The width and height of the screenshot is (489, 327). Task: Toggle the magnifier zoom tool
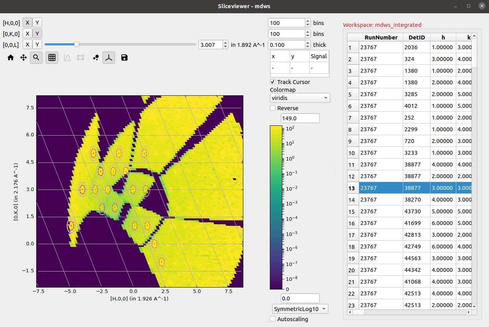(36, 58)
